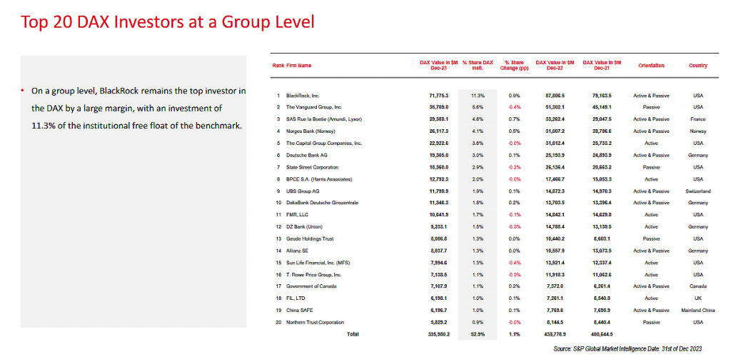731x357 pixels.
Task: Click the Switzerland country cell
Action: pos(697,192)
